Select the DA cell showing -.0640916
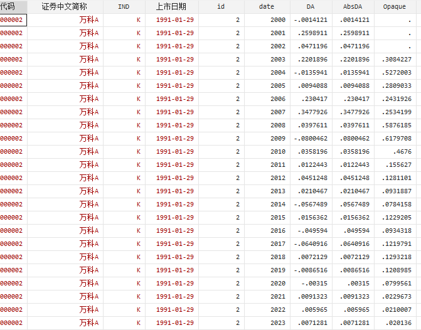The width and height of the screenshot is (421, 330). (311, 244)
